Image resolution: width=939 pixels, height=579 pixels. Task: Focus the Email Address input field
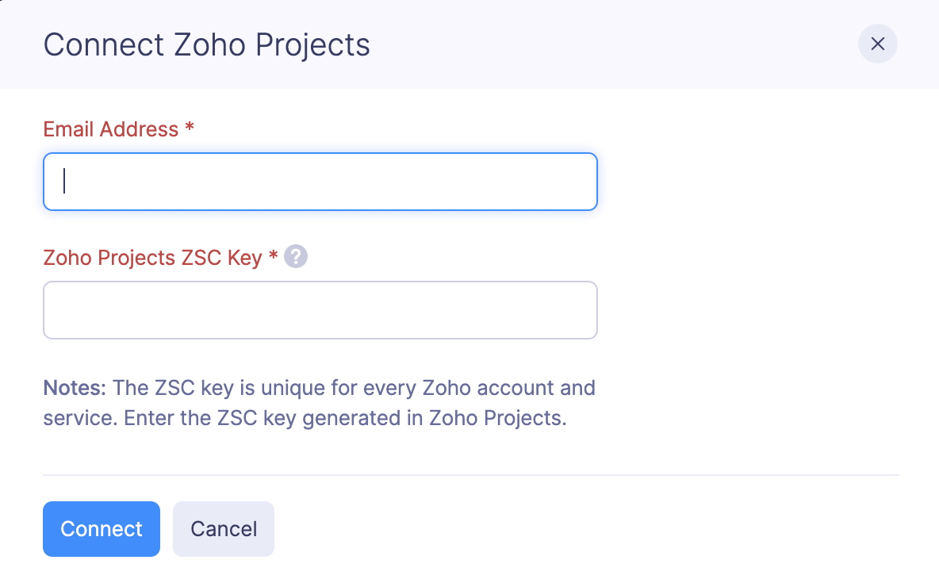tap(320, 182)
